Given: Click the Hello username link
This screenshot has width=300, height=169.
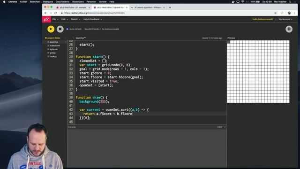Looking at the screenshot, I should (262, 19).
